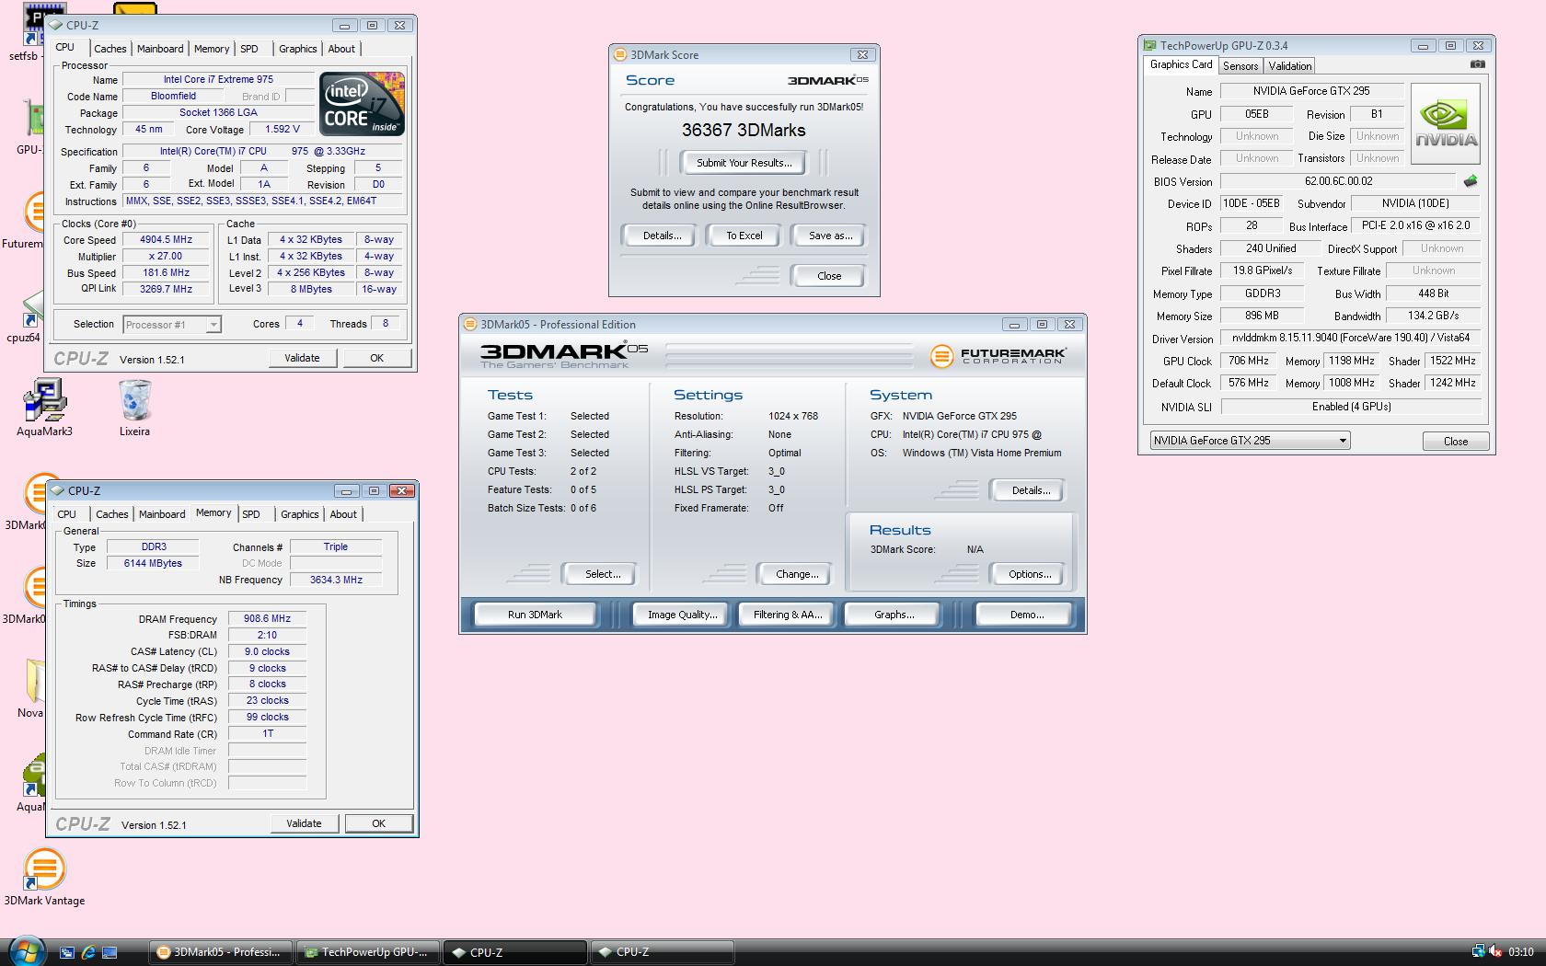1546x966 pixels.
Task: Switch to Mainboard tab in top CPU-Z
Action: pos(160,49)
